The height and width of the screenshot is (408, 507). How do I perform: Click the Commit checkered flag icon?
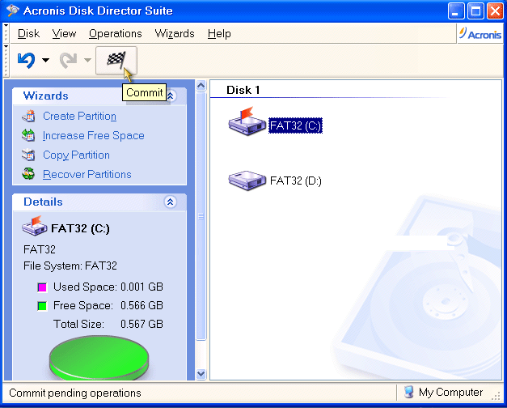116,61
